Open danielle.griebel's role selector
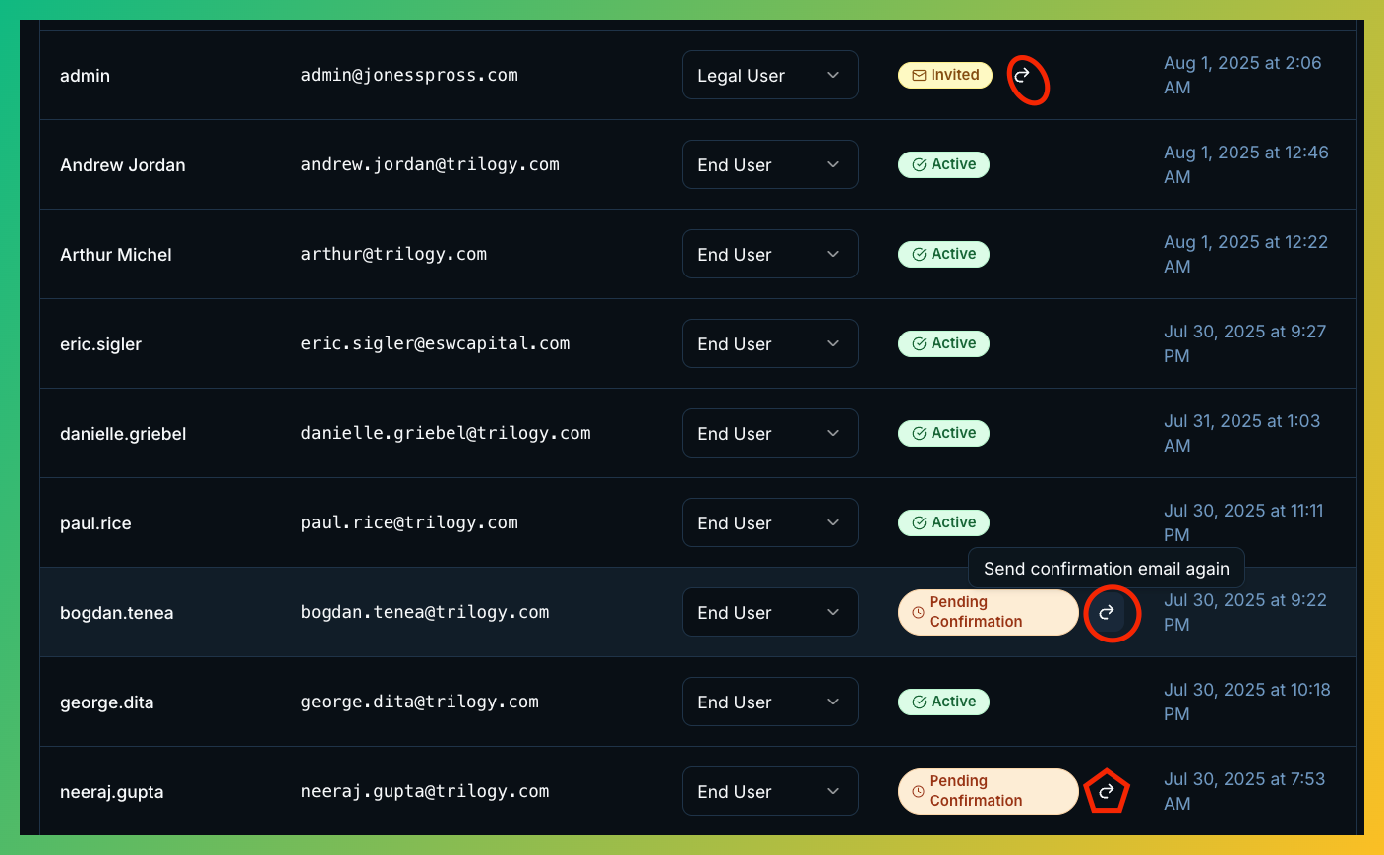1384x855 pixels. (x=769, y=434)
